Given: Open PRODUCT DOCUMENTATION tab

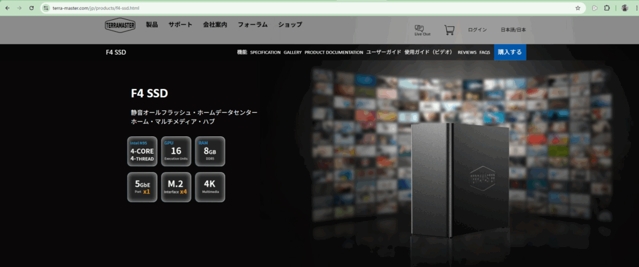Looking at the screenshot, I should point(334,52).
